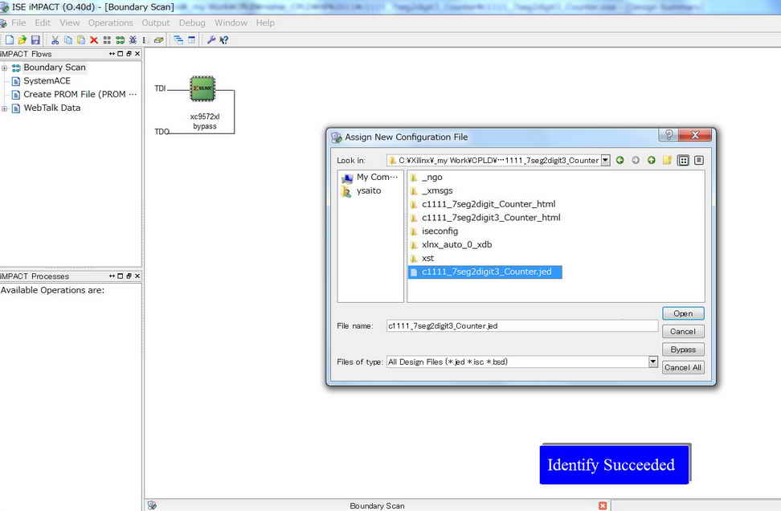Click the grey forward arrow in dialog
781x511 pixels.
click(x=636, y=161)
